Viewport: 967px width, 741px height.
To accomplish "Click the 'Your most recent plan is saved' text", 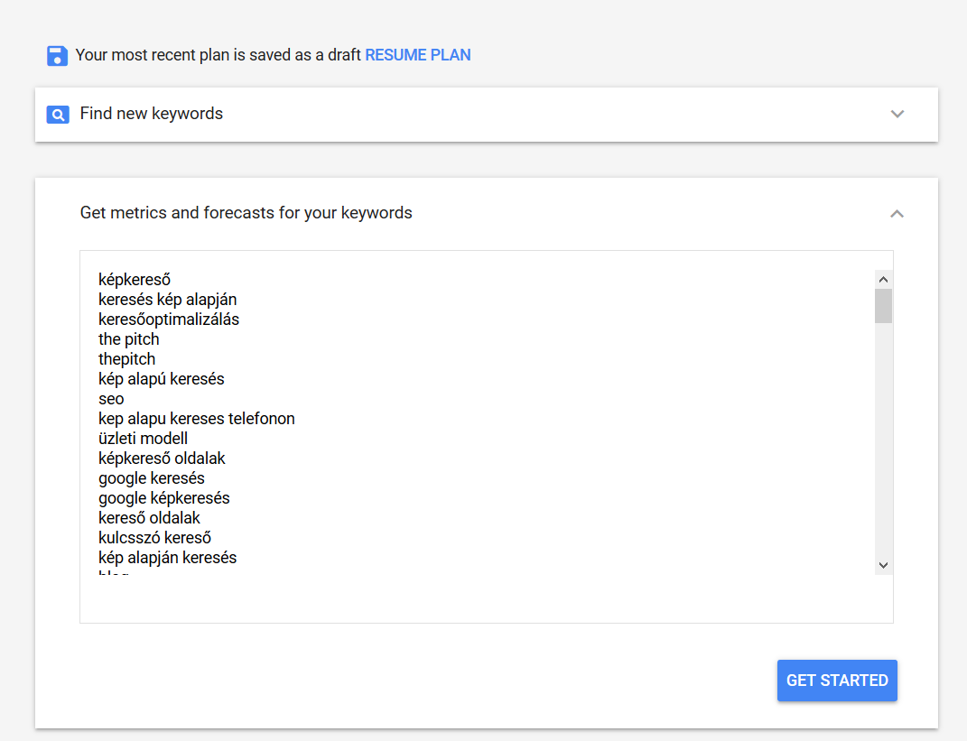I will coord(218,55).
